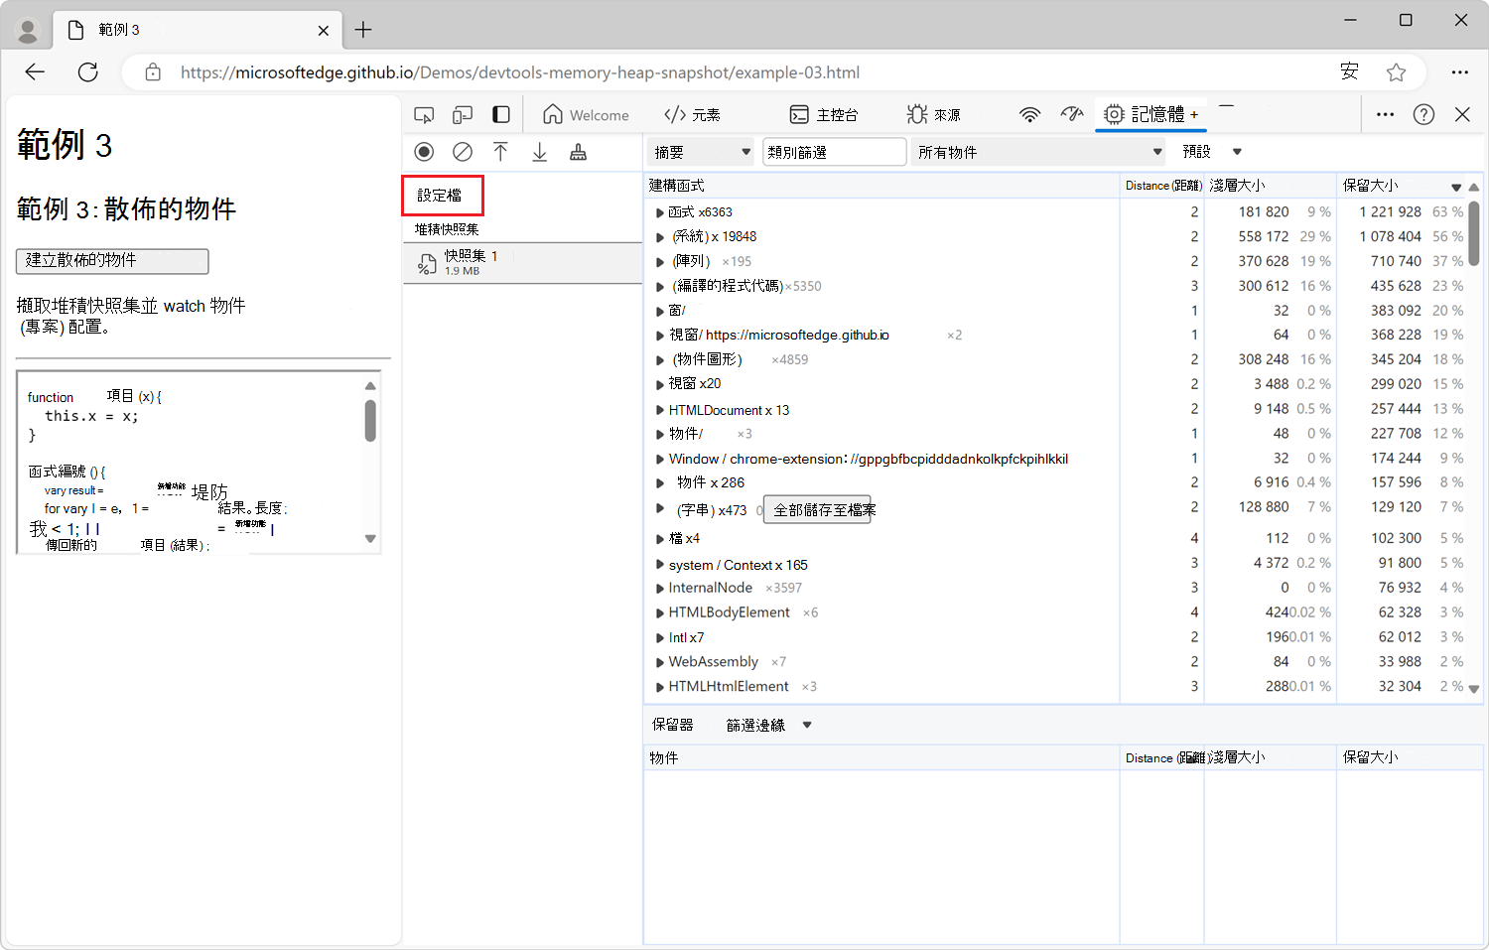This screenshot has width=1489, height=950.
Task: Select the HTMLHtmlElement ×3 row
Action: coord(1054,687)
